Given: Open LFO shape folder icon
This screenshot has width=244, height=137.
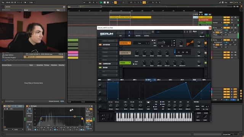Looking at the screenshot, I should 148,102.
